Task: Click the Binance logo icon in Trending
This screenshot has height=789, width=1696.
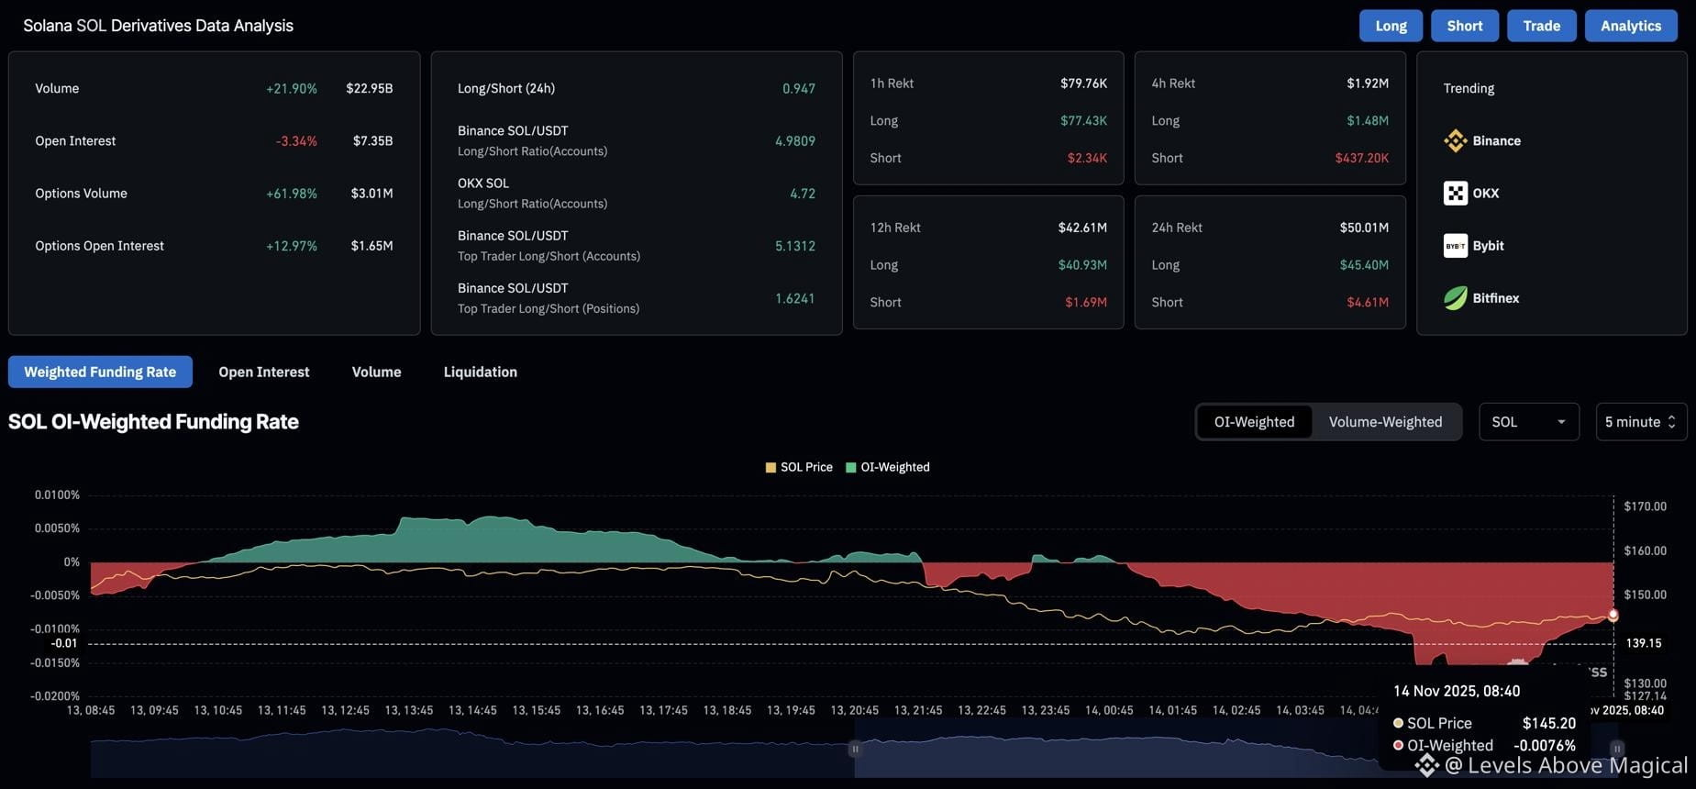Action: (x=1455, y=140)
